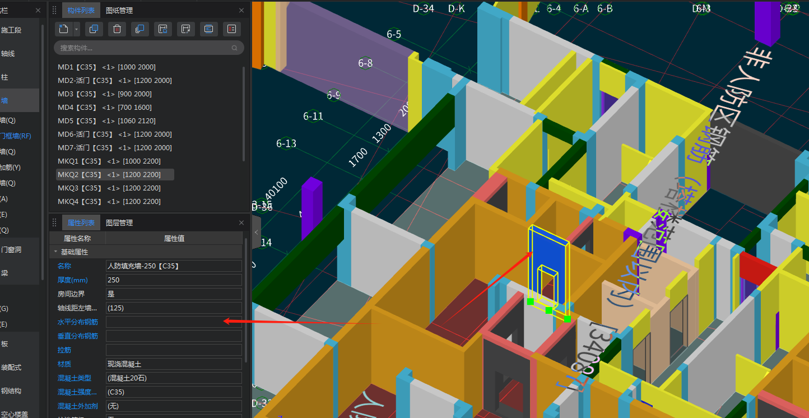Switch to the 图纸管理 tab
This screenshot has width=809, height=418.
tap(119, 10)
